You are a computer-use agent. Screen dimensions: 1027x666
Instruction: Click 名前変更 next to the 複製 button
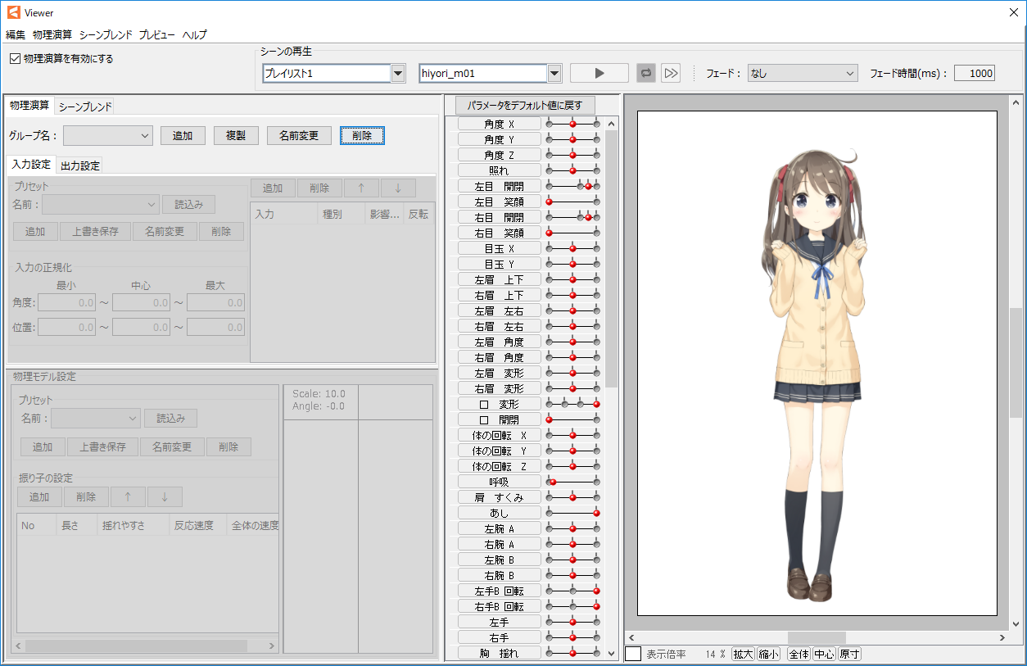coord(299,135)
